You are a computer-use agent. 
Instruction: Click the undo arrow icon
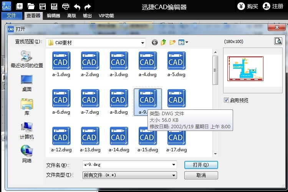click(x=77, y=6)
